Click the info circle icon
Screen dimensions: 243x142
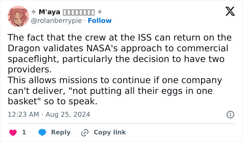(230, 114)
